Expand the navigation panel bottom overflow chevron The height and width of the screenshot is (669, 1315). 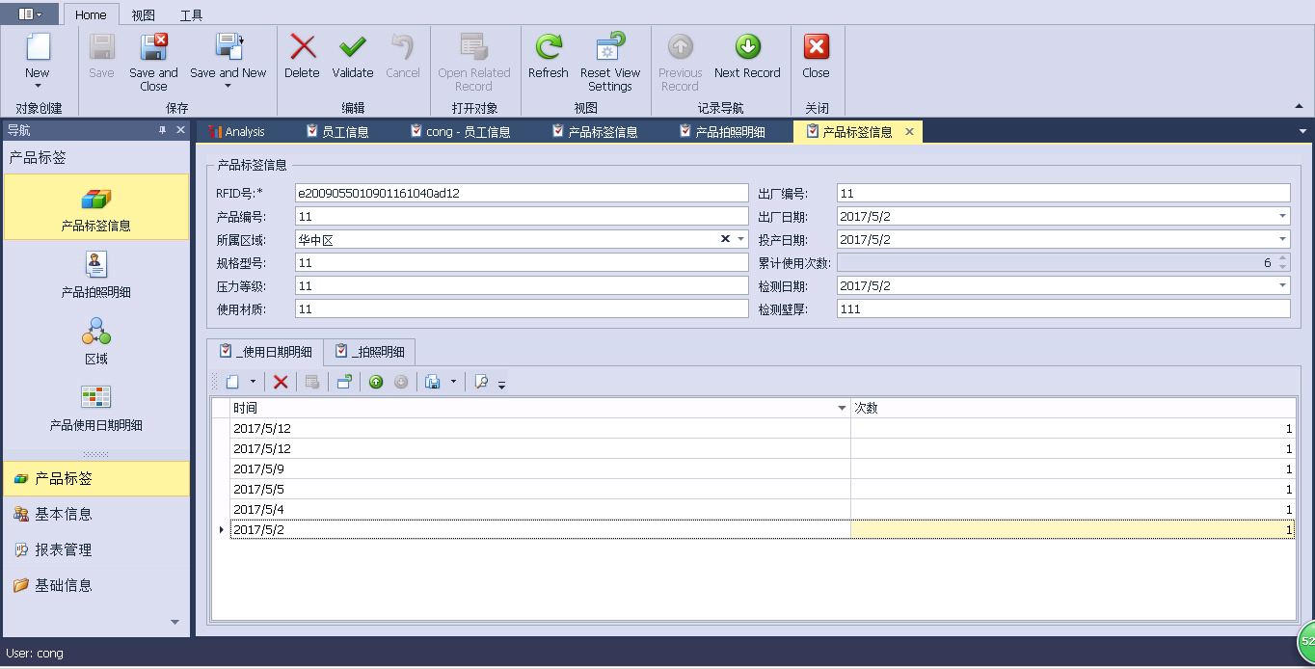pos(174,623)
